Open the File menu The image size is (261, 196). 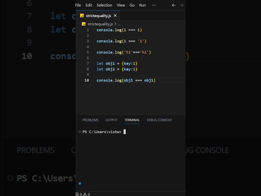[78, 5]
